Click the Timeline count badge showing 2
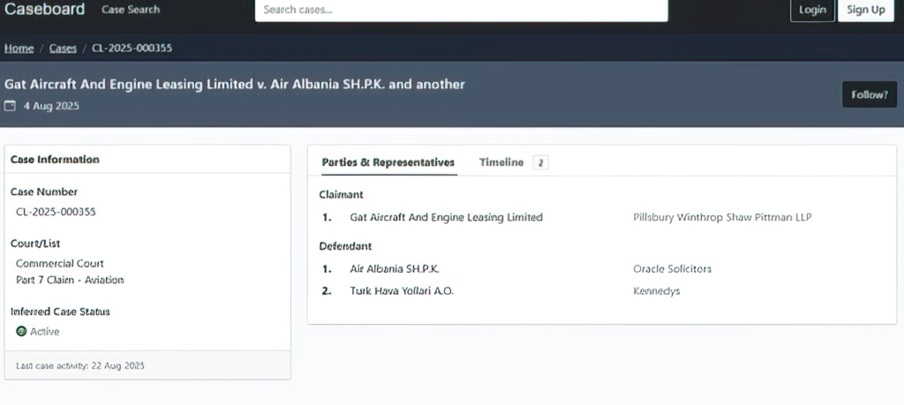This screenshot has height=405, width=904. pyautogui.click(x=541, y=162)
